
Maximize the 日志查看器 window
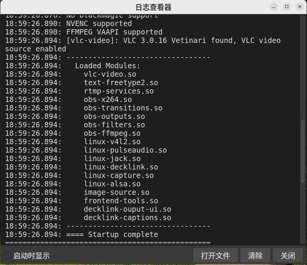287,7
